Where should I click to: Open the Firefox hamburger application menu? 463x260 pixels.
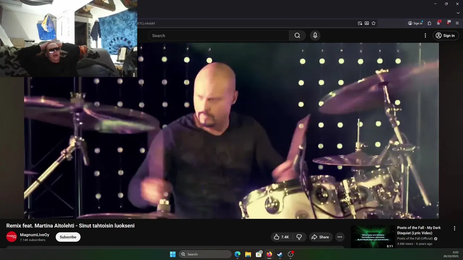click(457, 23)
